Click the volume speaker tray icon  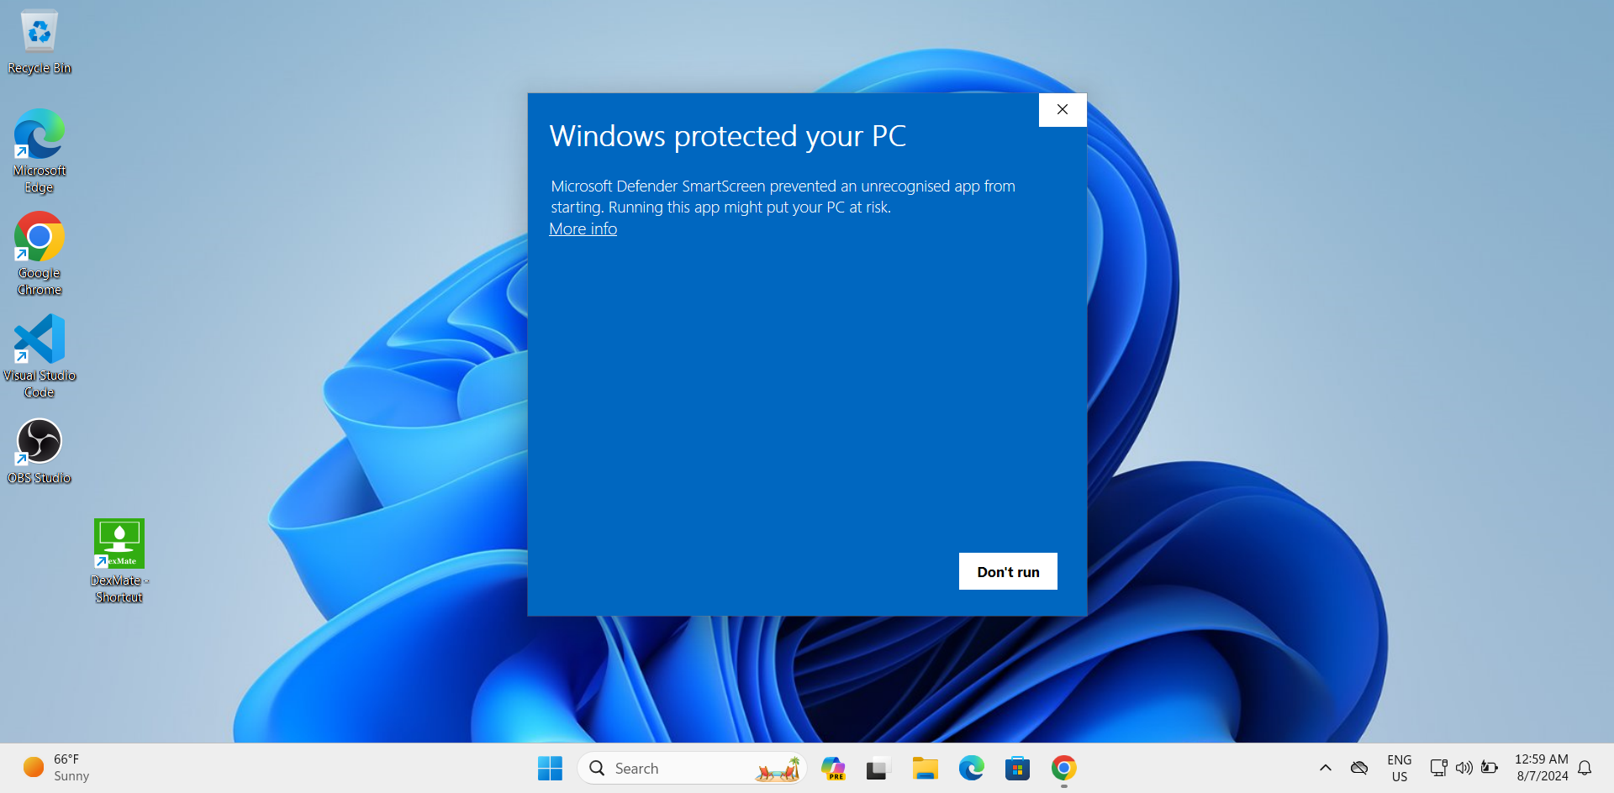coord(1464,768)
